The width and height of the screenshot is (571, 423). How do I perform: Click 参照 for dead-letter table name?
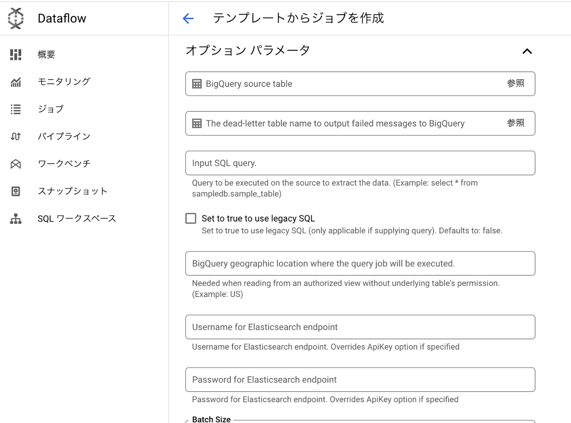tap(516, 123)
